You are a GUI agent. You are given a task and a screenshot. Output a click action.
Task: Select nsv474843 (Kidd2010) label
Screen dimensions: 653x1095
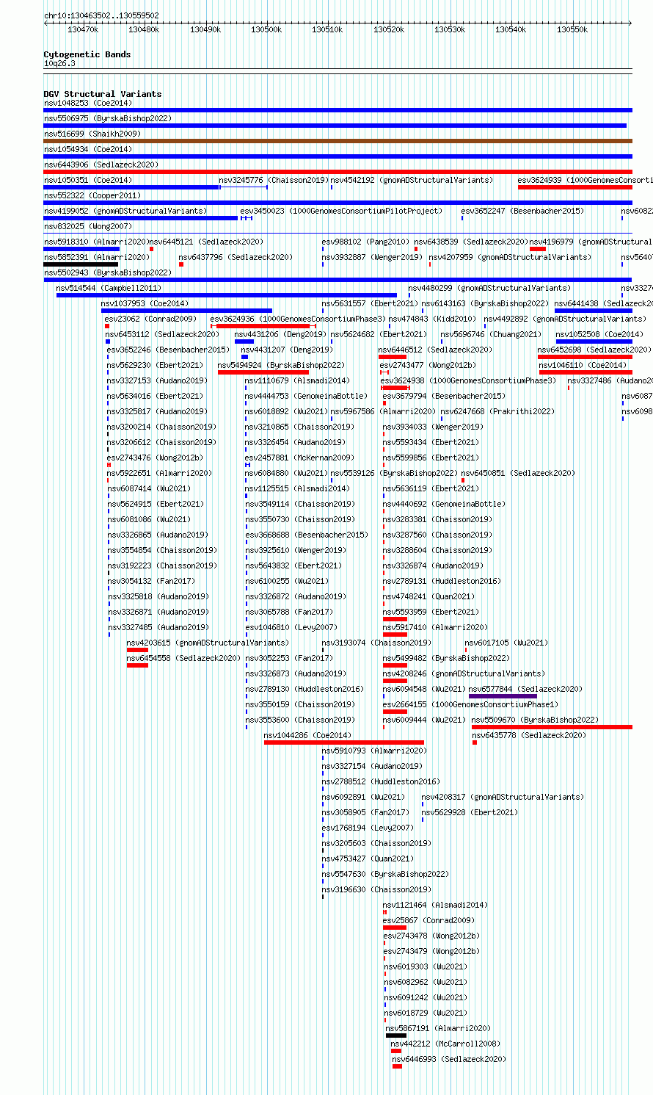coord(432,319)
